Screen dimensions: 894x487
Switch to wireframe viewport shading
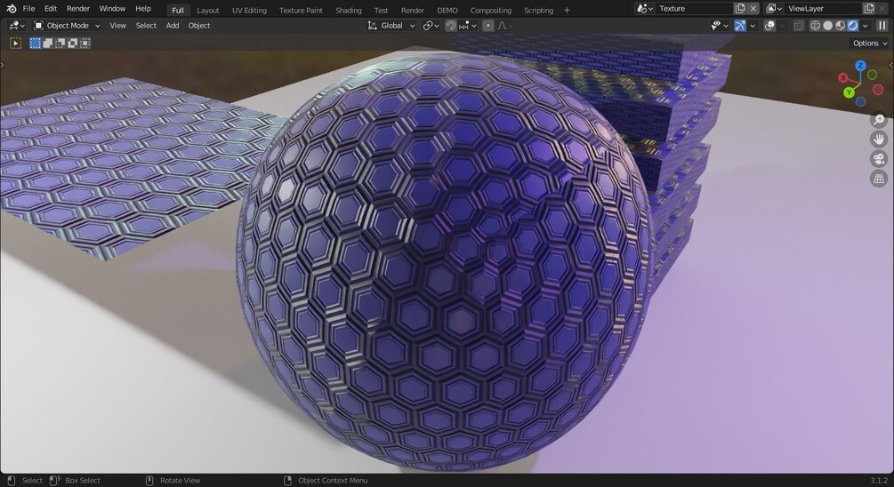(816, 26)
